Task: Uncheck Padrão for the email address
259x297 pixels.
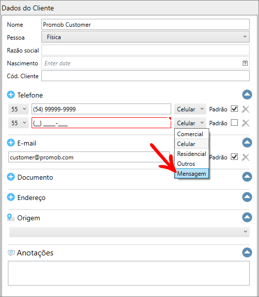Action: tap(234, 157)
